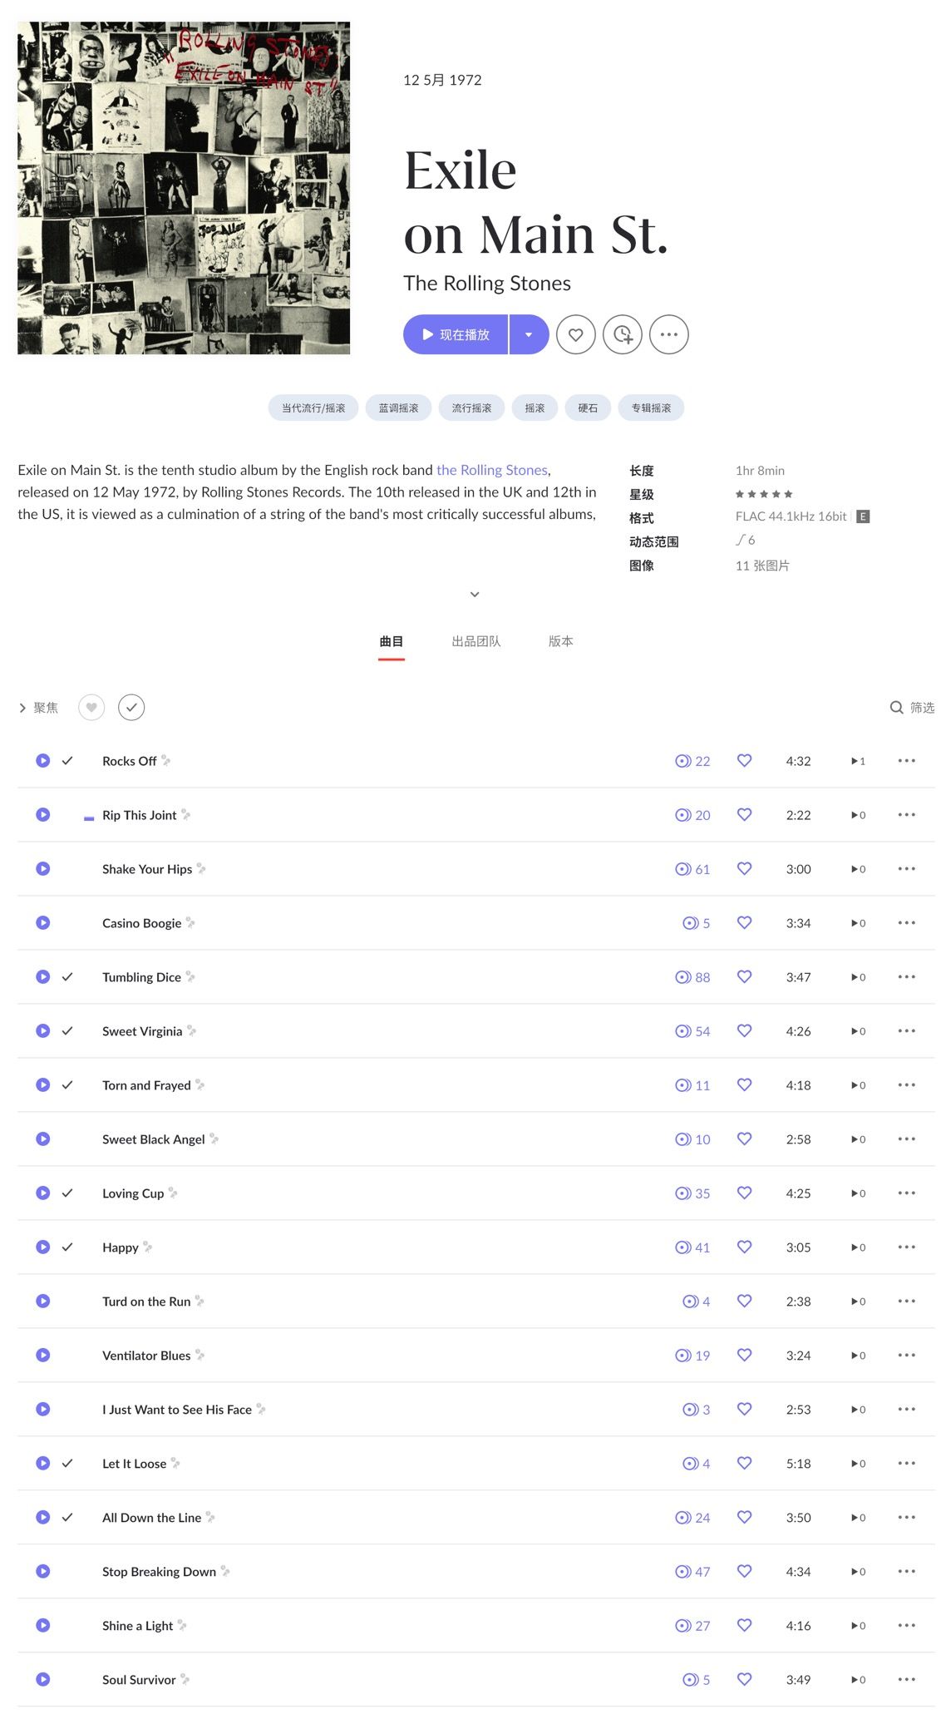Image resolution: width=951 pixels, height=1719 pixels.
Task: Click the 现在播放 play now button
Action: click(x=456, y=334)
